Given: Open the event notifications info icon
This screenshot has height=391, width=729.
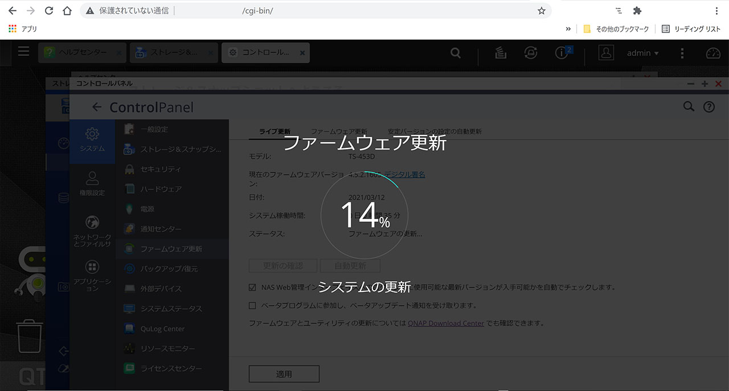Looking at the screenshot, I should pos(562,53).
